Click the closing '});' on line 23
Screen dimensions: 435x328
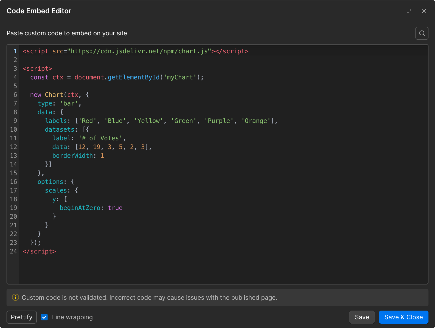pyautogui.click(x=36, y=243)
